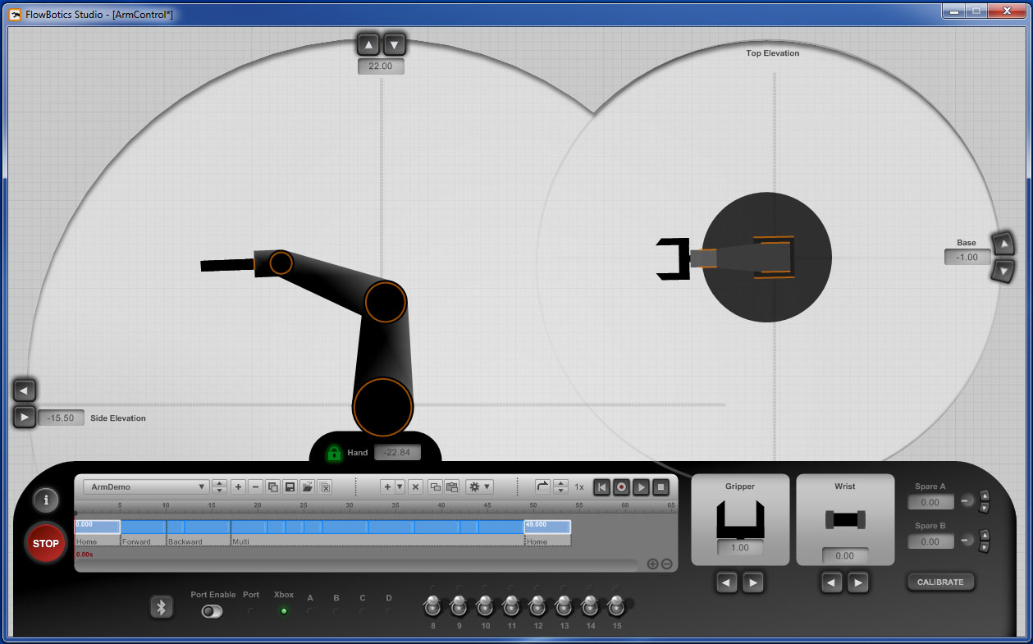The image size is (1033, 644).
Task: Zoom in the timeline with the plus circle
Action: [652, 564]
